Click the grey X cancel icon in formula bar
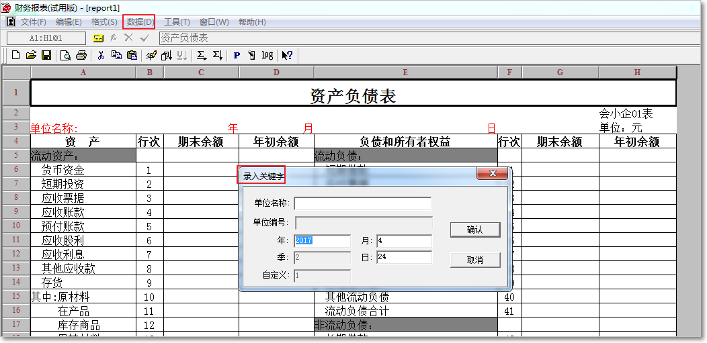Viewport: 707px width, 343px height. pyautogui.click(x=129, y=38)
